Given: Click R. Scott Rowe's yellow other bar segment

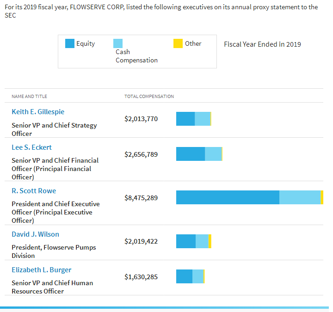Looking at the screenshot, I should coord(322,197).
